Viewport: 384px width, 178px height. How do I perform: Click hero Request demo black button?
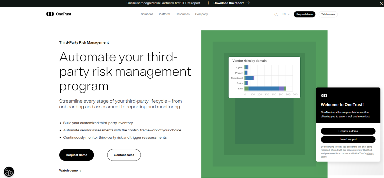tap(76, 155)
